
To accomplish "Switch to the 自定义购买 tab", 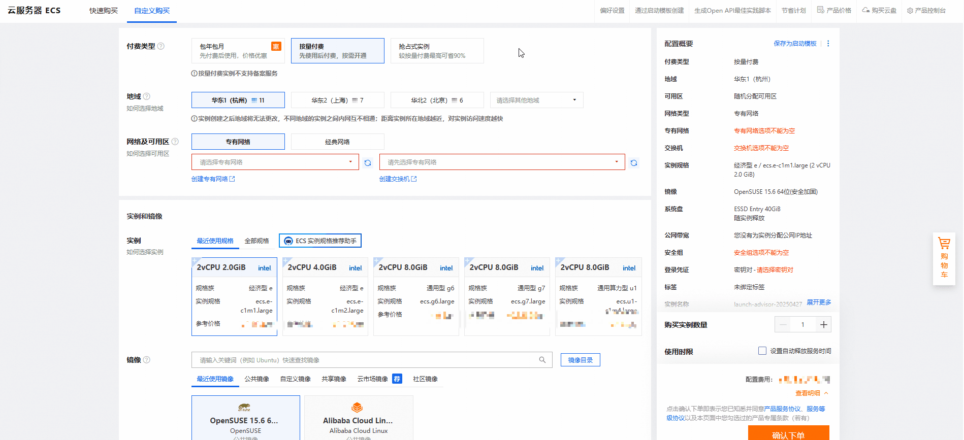I will (152, 11).
